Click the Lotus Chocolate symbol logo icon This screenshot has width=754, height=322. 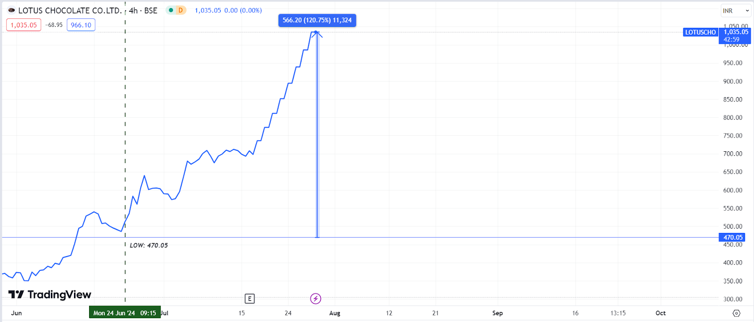click(x=11, y=10)
